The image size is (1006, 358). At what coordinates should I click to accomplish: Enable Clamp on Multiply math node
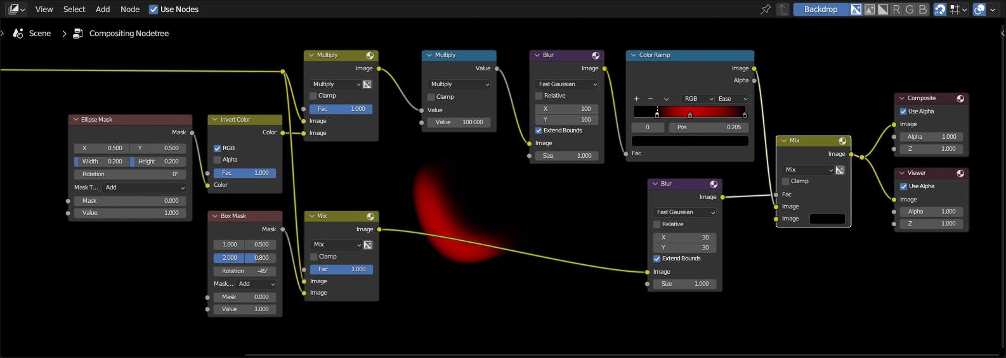point(431,97)
